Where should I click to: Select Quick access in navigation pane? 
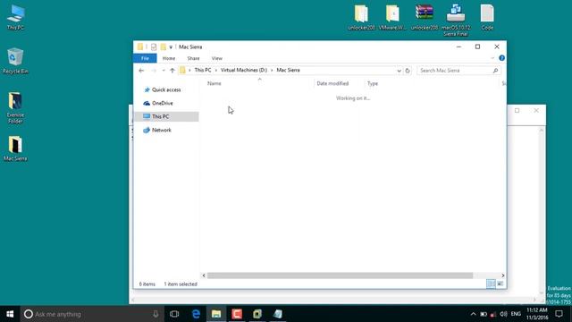(166, 89)
